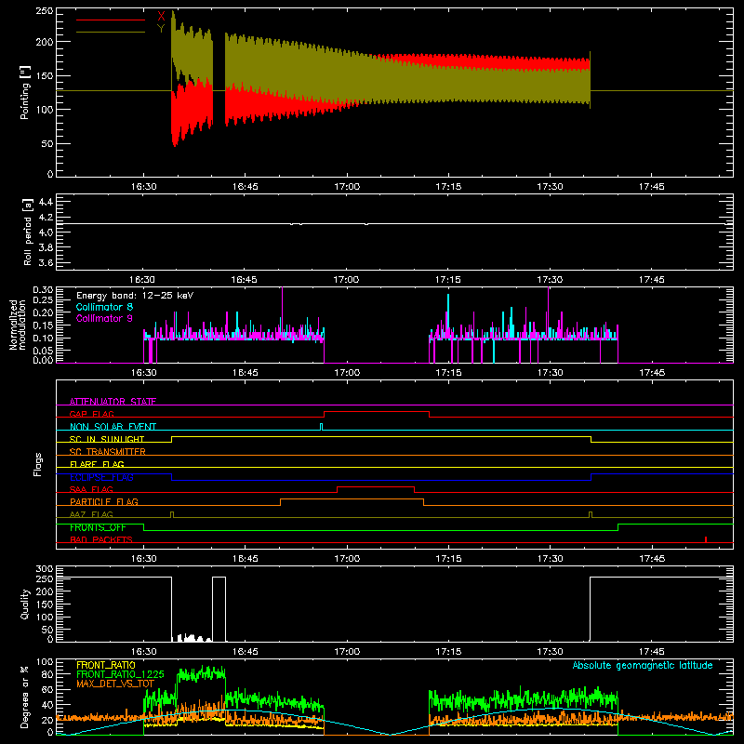Click the SC_IN_SUNLIGHT flag label

tap(107, 439)
